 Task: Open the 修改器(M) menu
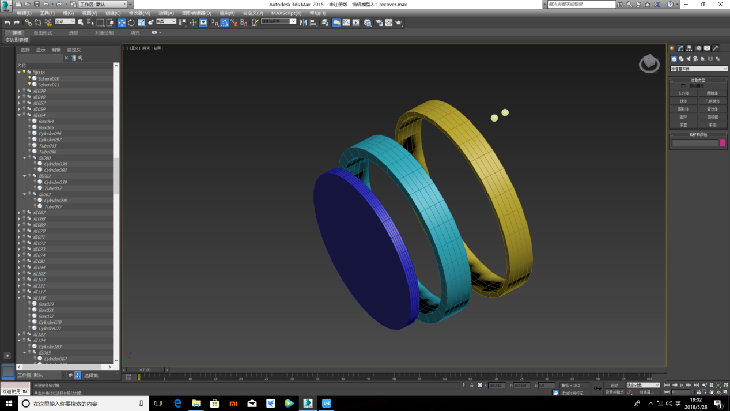coord(139,13)
